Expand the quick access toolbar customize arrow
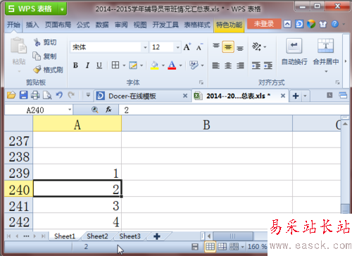 point(88,95)
